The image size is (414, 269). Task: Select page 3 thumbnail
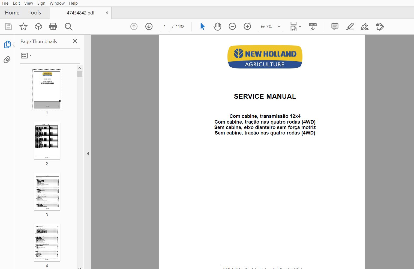[x=47, y=192]
